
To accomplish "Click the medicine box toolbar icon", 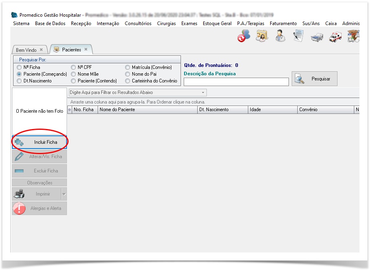I will point(353,36).
